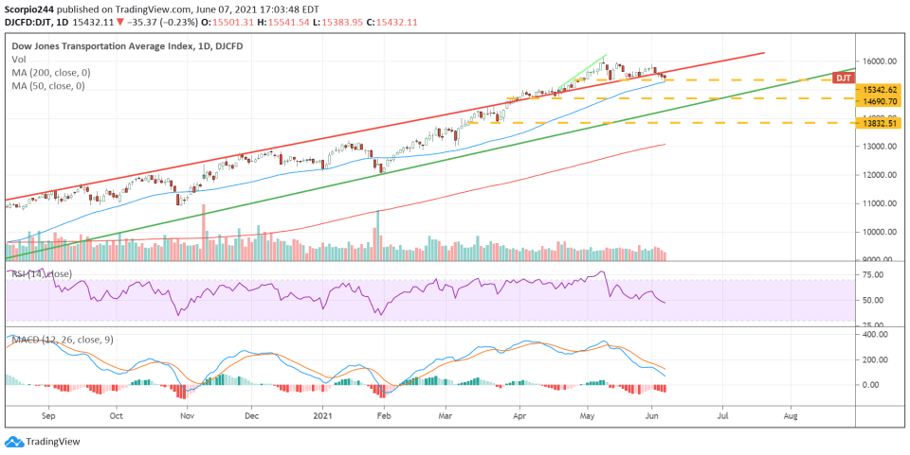910x455 pixels.
Task: Click the DJCFD:DJT symbol in the header
Action: pyautogui.click(x=27, y=22)
